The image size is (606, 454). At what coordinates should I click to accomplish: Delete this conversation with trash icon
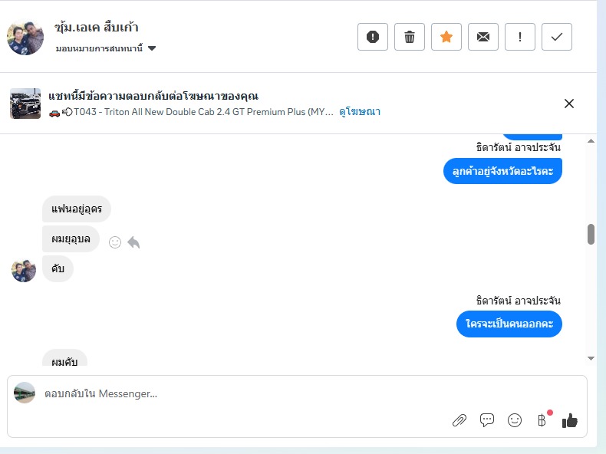(410, 37)
